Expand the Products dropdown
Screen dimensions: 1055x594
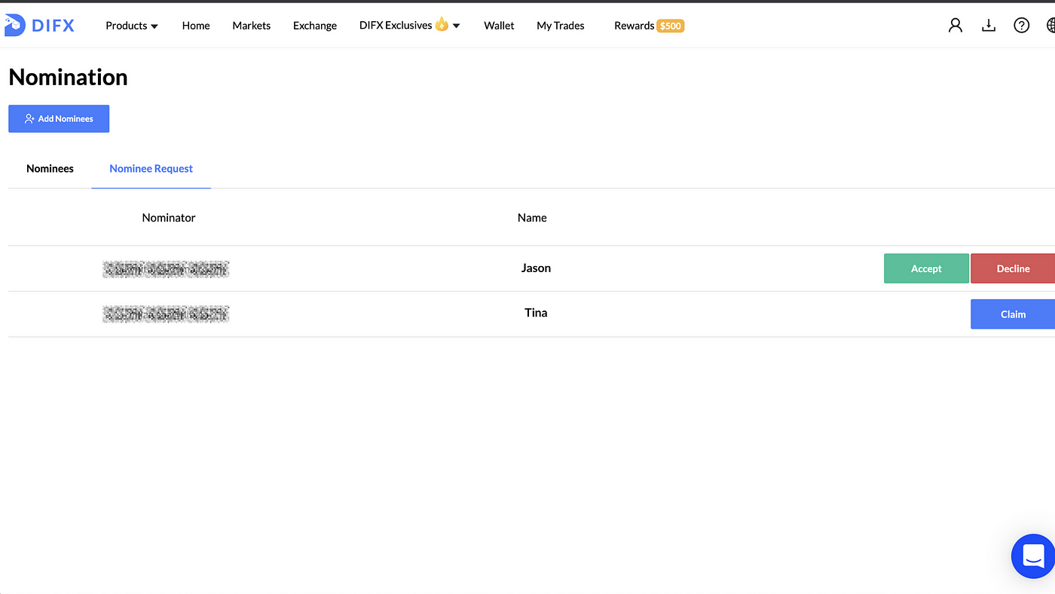(x=132, y=26)
